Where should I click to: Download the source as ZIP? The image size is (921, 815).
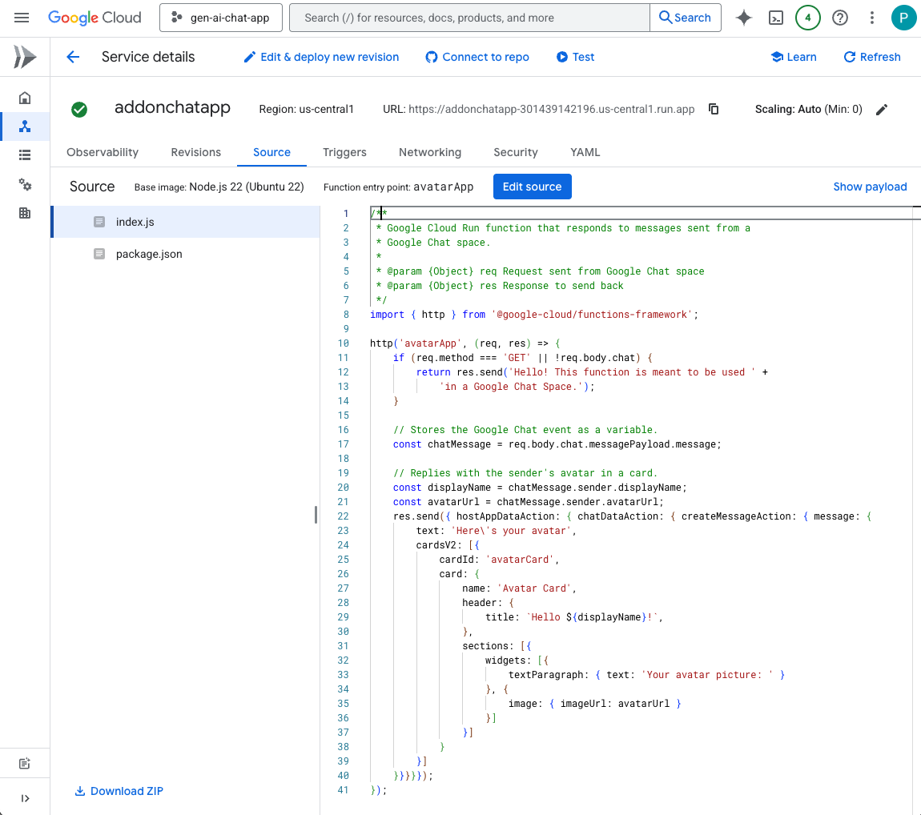(x=119, y=791)
